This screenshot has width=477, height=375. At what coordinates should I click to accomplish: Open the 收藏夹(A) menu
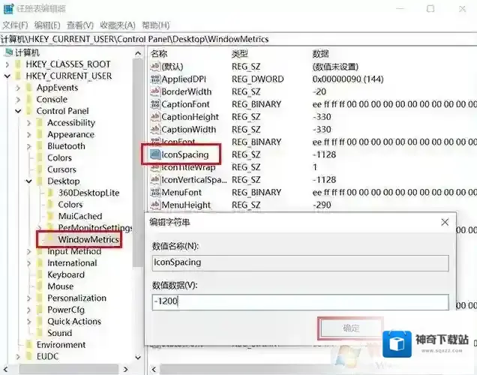pyautogui.click(x=118, y=25)
